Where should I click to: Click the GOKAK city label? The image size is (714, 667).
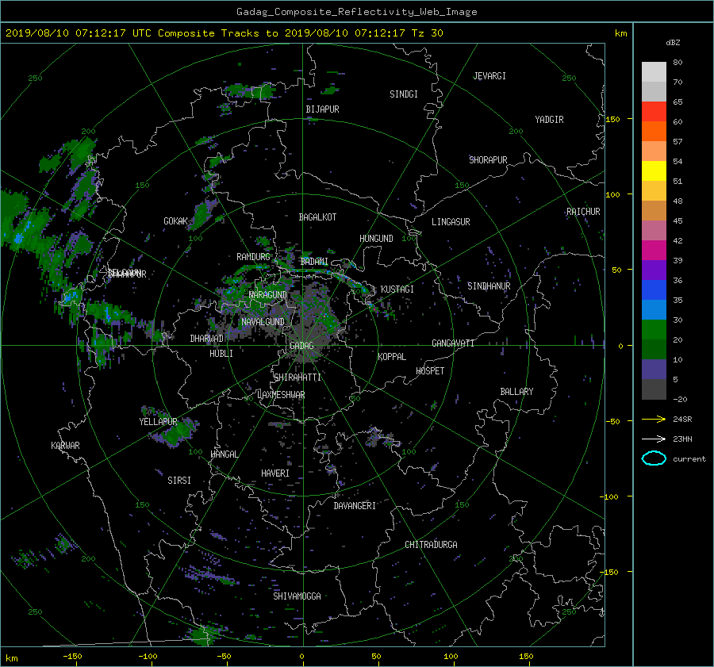176,221
